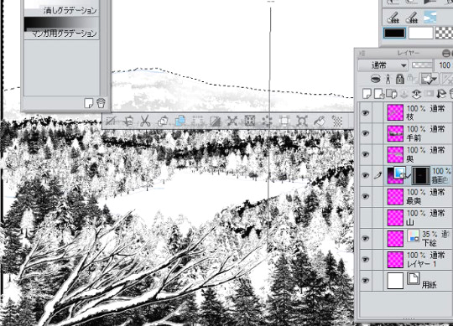Click the new raster layer icon
The height and width of the screenshot is (326, 453).
[367, 94]
